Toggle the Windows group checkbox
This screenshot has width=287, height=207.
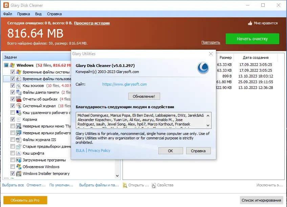tap(6, 65)
